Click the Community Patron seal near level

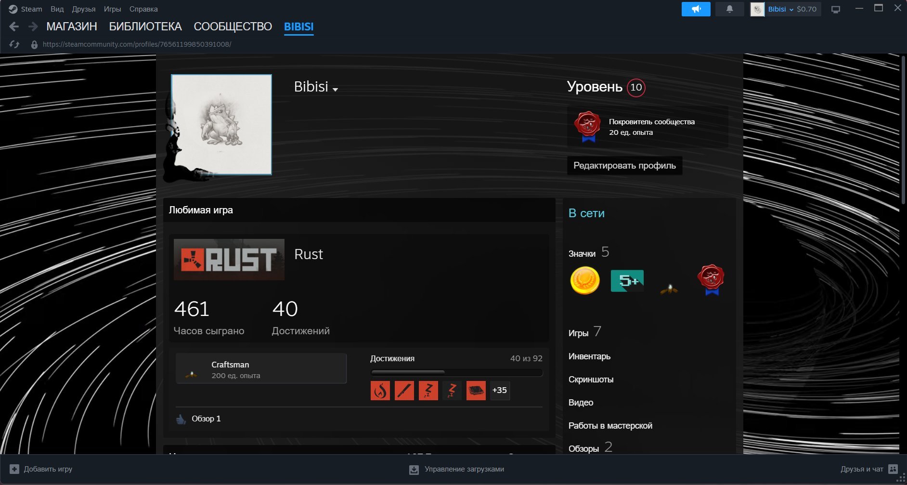tap(587, 127)
